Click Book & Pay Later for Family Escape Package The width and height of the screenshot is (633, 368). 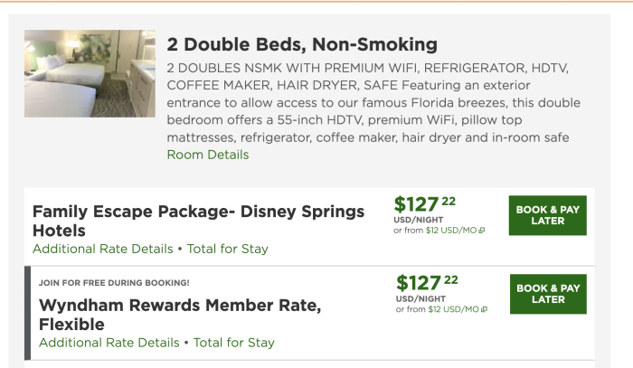click(547, 215)
